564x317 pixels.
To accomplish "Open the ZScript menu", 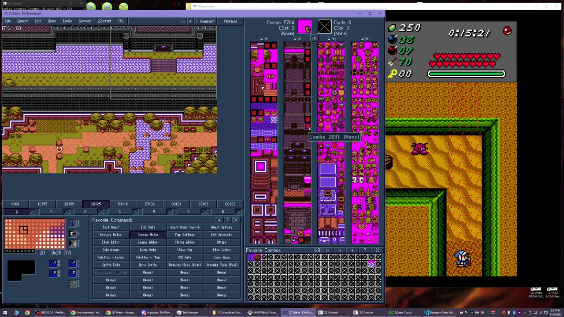I will click(104, 21).
